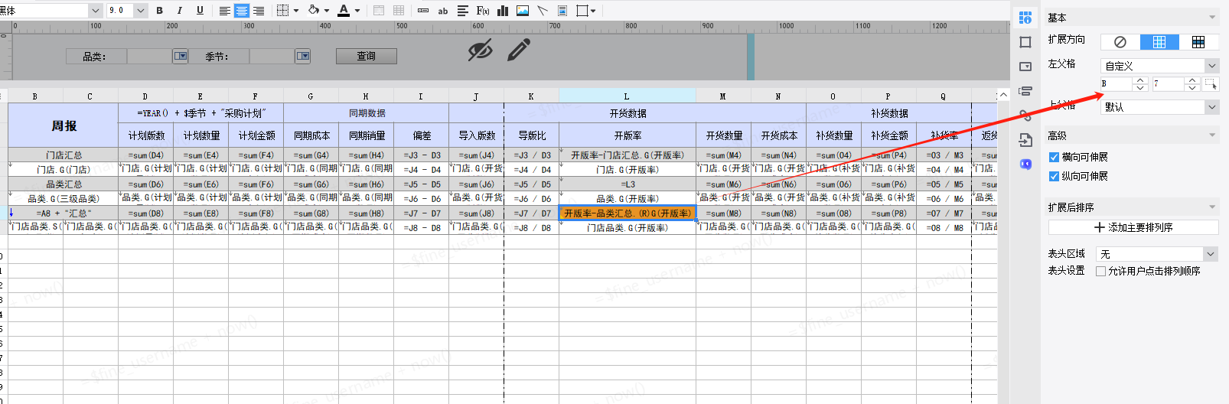Image resolution: width=1229 pixels, height=404 pixels.
Task: Collapse the 扩展后排序 section
Action: pos(1212,207)
